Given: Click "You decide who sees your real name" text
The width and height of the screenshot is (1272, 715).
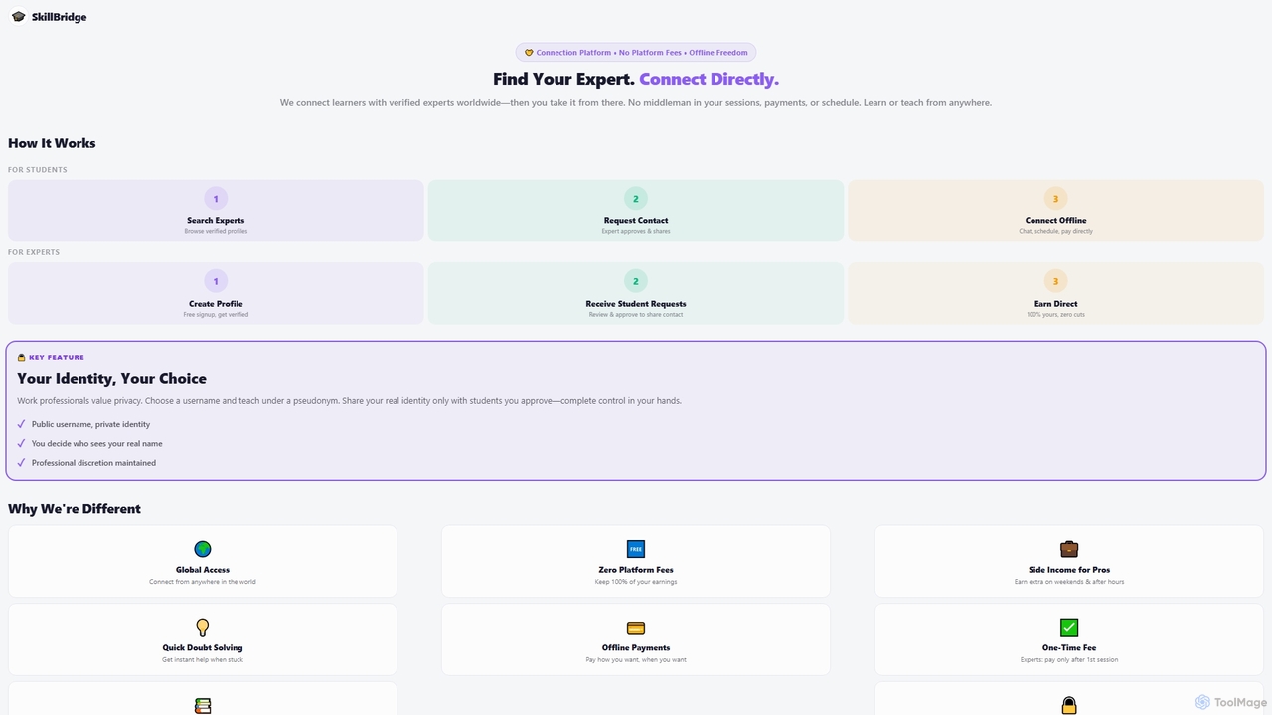Looking at the screenshot, I should point(97,443).
